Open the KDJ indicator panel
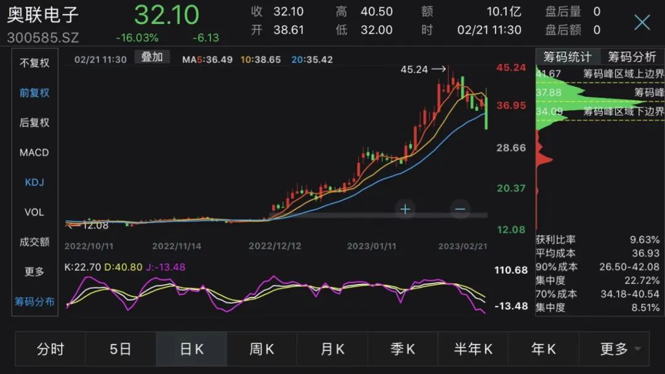 pyautogui.click(x=33, y=182)
